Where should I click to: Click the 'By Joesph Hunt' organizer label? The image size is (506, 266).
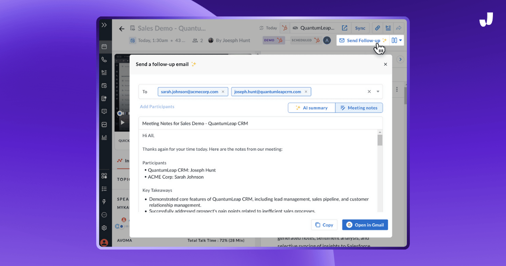[233, 41]
